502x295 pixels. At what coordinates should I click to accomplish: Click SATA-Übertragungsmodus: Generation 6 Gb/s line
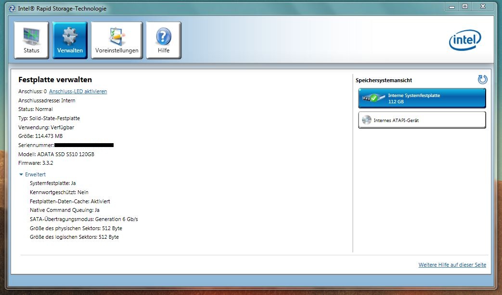pos(84,219)
